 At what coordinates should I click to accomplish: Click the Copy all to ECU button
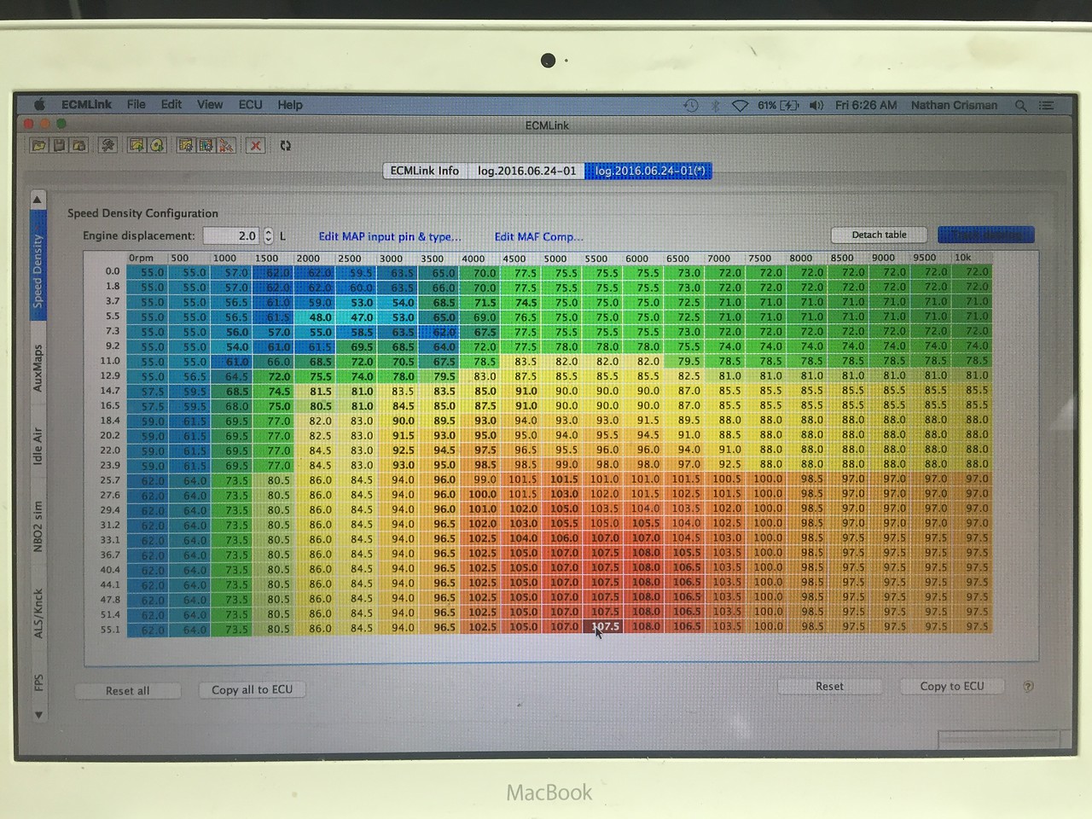252,689
